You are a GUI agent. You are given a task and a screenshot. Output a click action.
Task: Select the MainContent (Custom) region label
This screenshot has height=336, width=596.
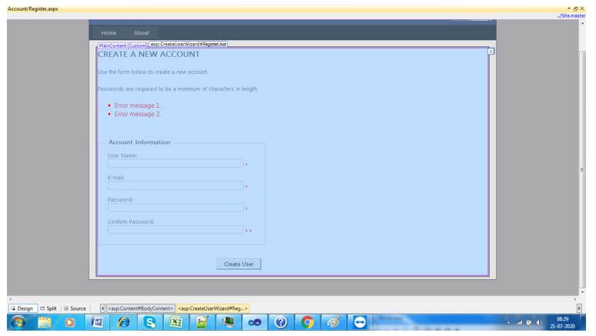click(x=122, y=45)
